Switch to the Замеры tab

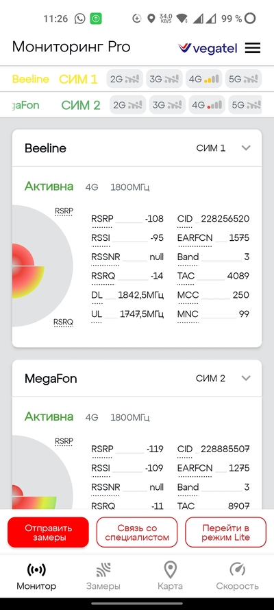(x=103, y=576)
